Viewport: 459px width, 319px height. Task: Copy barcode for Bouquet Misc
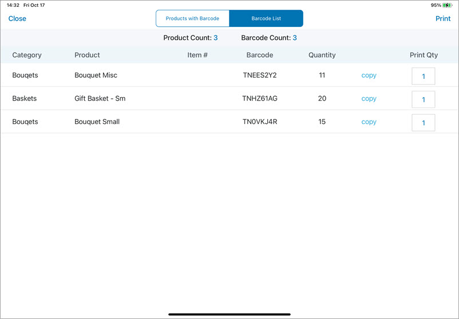[369, 75]
